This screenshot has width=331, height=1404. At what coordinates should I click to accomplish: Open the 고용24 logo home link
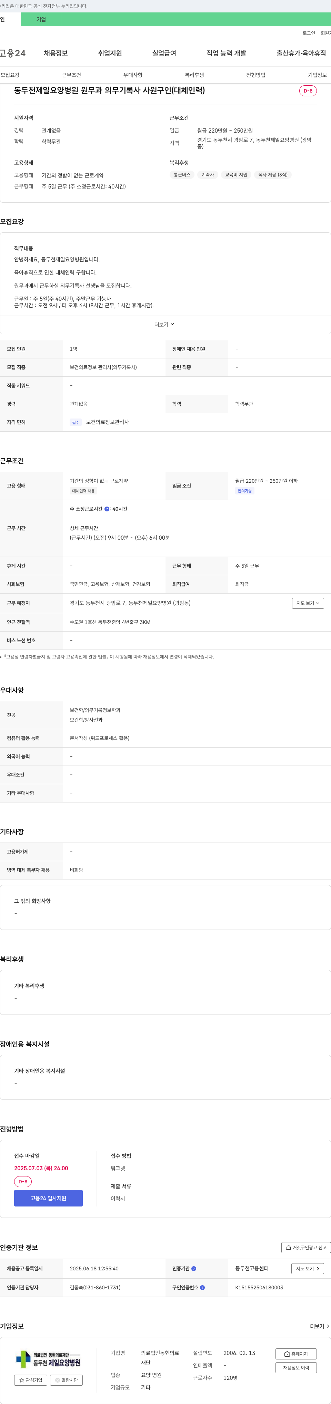click(x=12, y=53)
